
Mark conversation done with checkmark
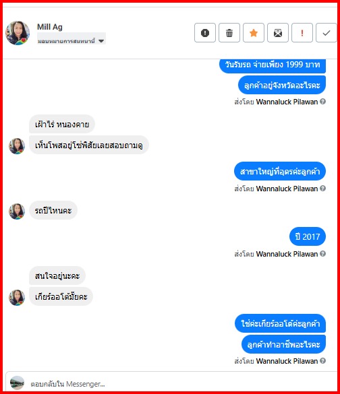coord(326,33)
